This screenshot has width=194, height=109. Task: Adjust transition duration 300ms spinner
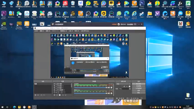click(130, 89)
